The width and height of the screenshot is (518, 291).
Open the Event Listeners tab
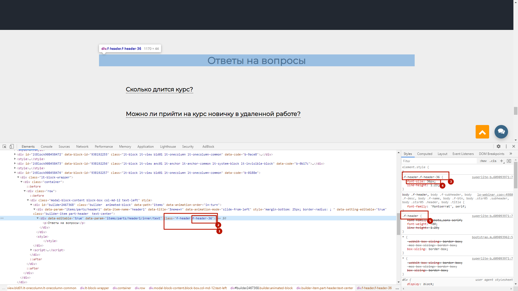[463, 154]
